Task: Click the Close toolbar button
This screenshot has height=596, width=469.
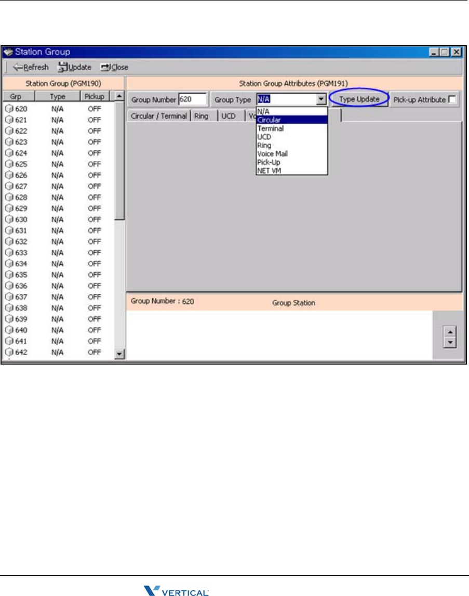Action: 114,67
